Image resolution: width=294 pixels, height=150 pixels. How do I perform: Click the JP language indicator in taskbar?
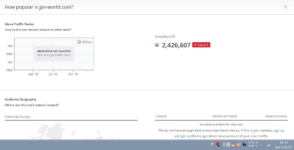click(212, 144)
